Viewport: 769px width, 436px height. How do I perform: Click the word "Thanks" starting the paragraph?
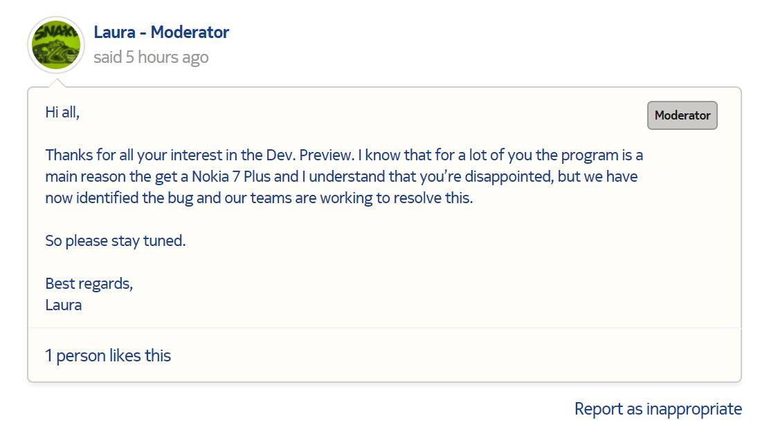(69, 155)
